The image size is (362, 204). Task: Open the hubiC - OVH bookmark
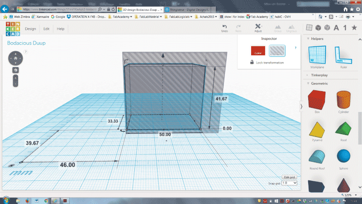(280, 17)
